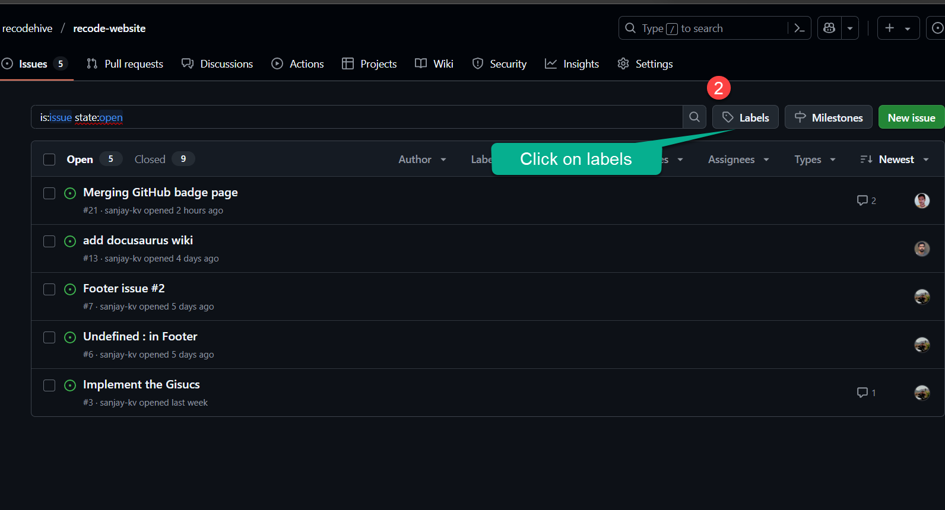Open issue 'Merging GitHub badge page'
Viewport: 945px width, 510px height.
[x=160, y=192]
